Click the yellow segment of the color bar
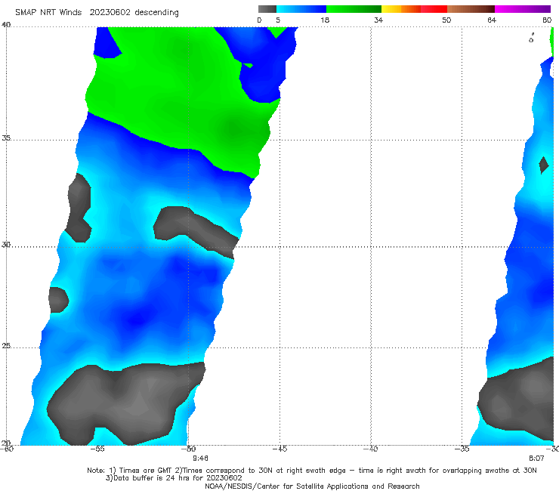 point(391,9)
